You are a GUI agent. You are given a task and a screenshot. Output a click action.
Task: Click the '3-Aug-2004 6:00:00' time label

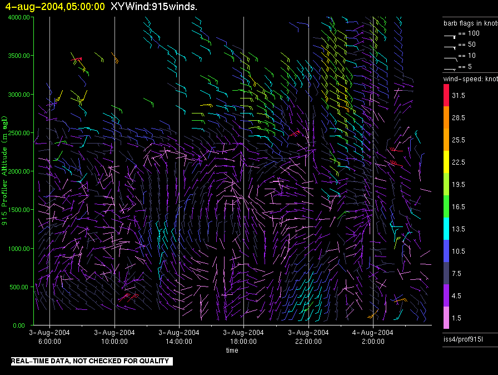(x=49, y=337)
